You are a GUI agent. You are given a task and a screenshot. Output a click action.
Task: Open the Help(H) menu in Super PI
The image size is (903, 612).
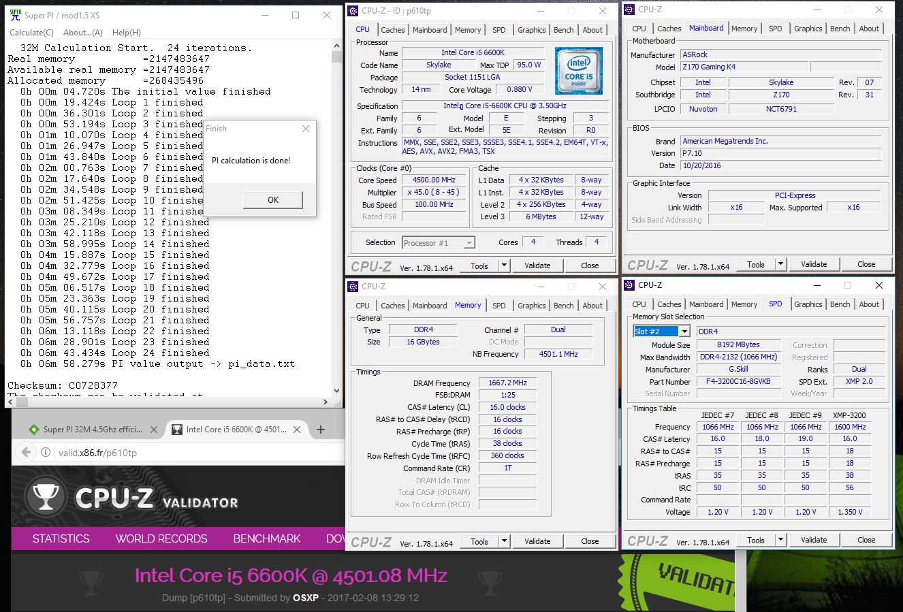127,32
